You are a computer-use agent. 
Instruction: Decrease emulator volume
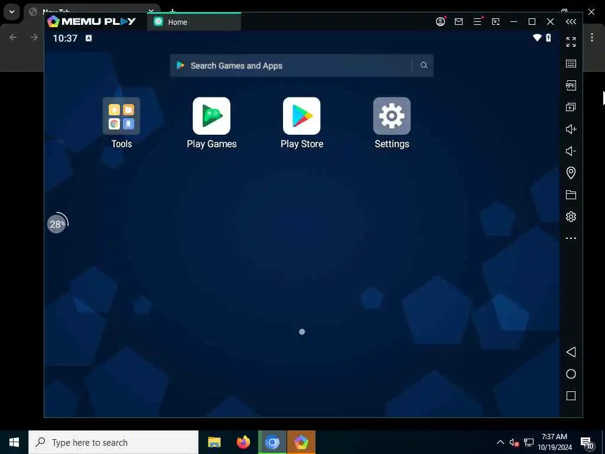[571, 151]
